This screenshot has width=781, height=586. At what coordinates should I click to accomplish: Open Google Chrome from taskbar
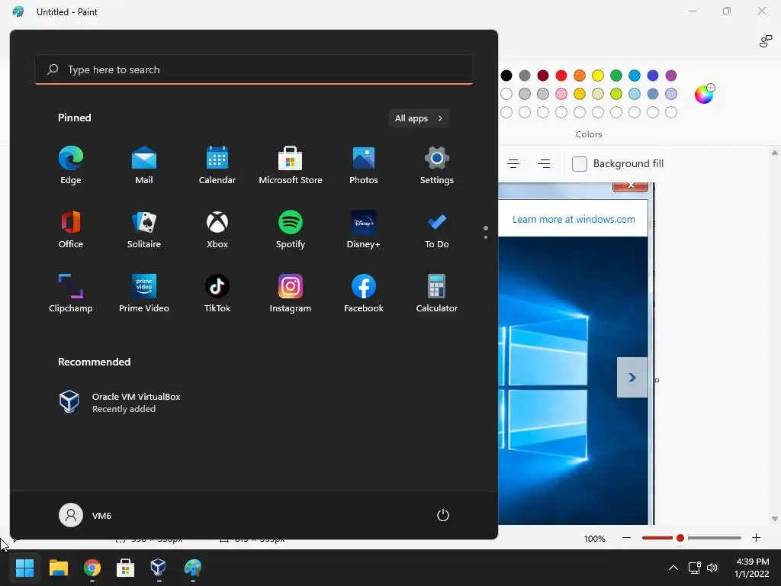click(x=92, y=568)
